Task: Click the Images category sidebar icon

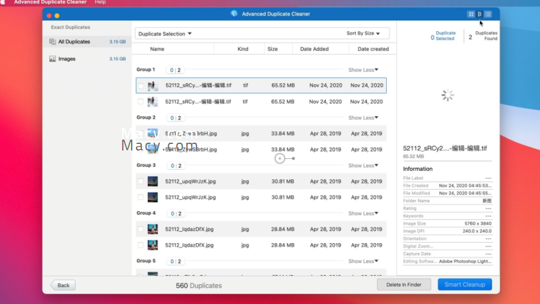Action: pos(52,59)
